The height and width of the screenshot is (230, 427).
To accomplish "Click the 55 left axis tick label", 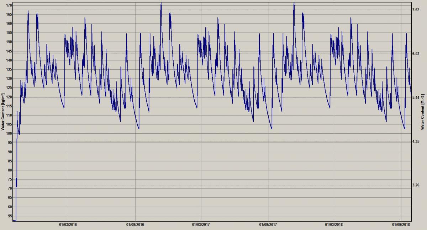I will 11,216.
